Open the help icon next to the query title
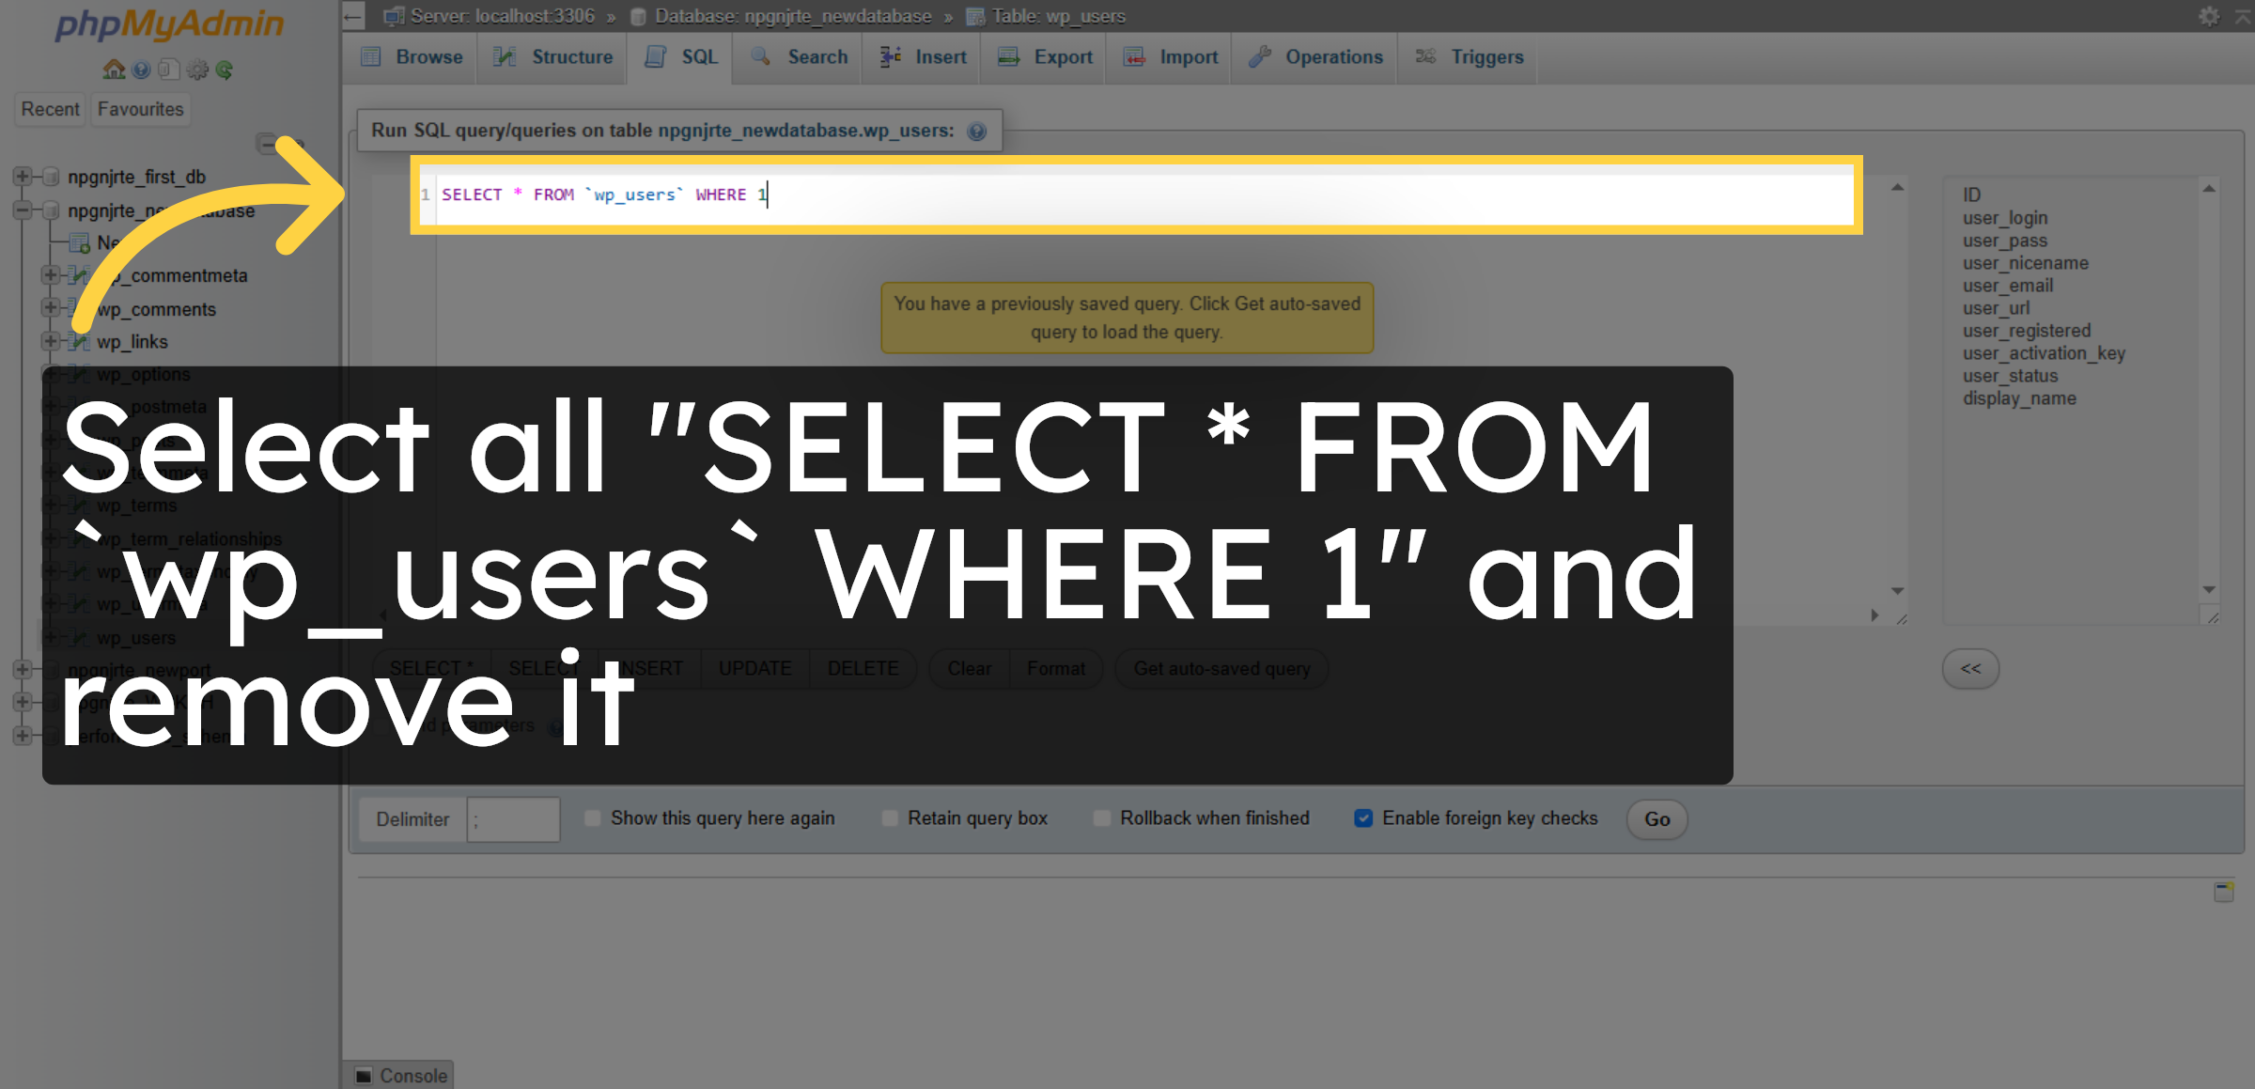 point(976,131)
